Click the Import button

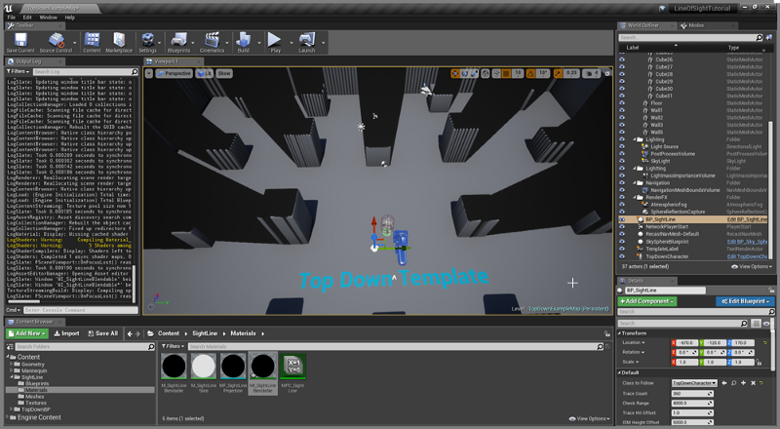click(x=66, y=333)
